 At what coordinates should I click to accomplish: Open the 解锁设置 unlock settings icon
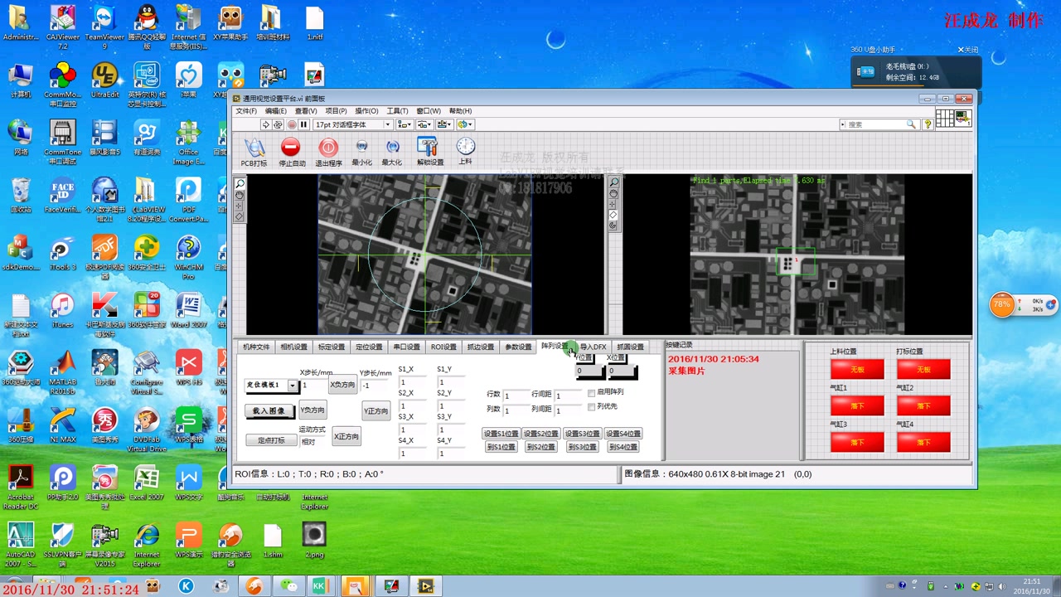(428, 148)
